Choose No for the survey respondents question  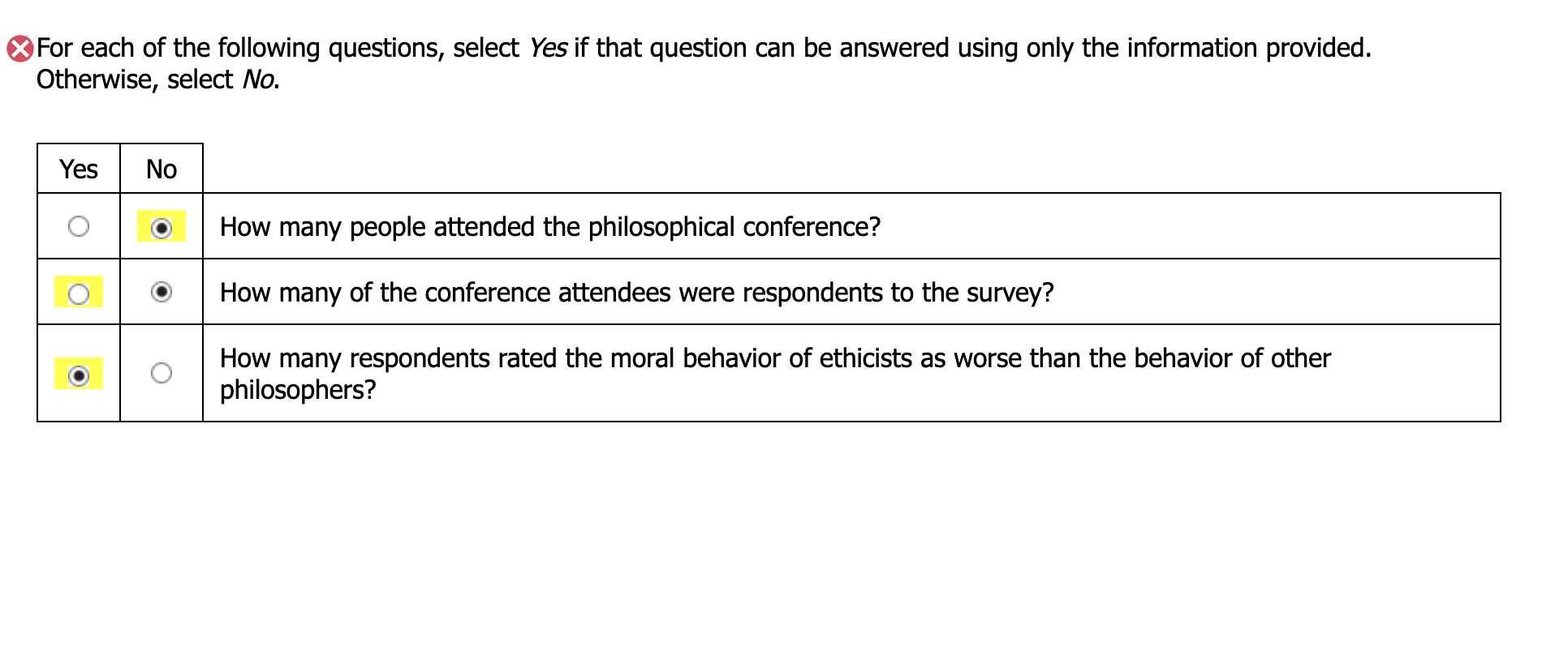pos(162,292)
